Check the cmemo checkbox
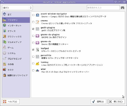 pos(33,22)
